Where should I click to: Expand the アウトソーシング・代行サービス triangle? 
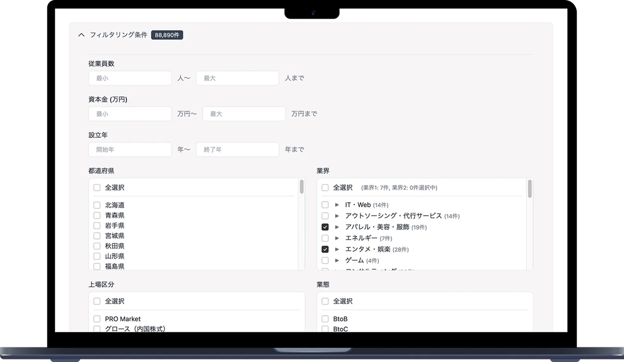[337, 216]
